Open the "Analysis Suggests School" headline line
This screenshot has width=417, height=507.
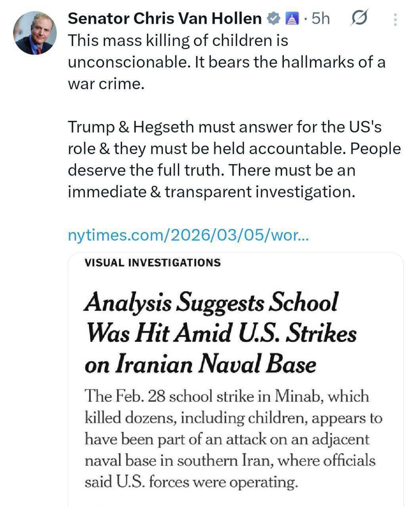click(211, 303)
